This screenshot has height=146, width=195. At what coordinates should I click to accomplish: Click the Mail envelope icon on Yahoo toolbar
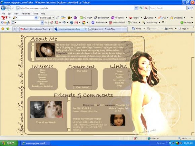point(160,18)
